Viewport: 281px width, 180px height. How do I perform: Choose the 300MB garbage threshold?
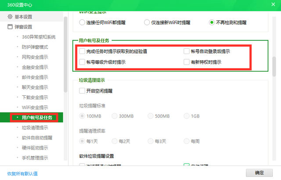click(115, 116)
